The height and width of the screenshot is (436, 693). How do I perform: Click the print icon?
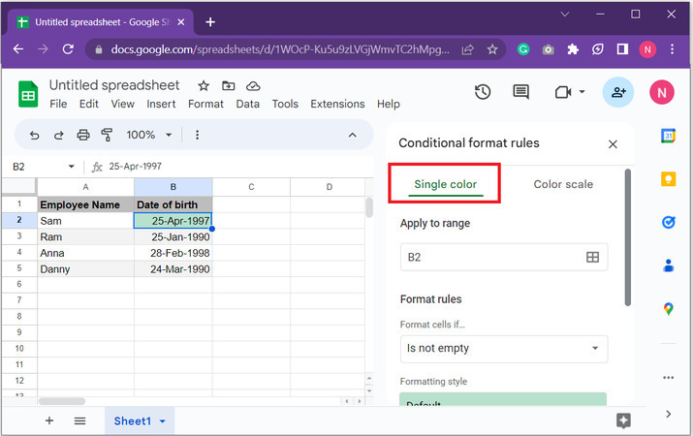83,136
